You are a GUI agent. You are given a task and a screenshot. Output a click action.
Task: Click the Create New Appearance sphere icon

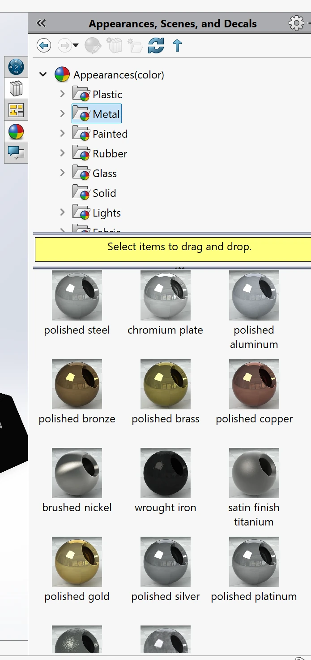(x=93, y=45)
